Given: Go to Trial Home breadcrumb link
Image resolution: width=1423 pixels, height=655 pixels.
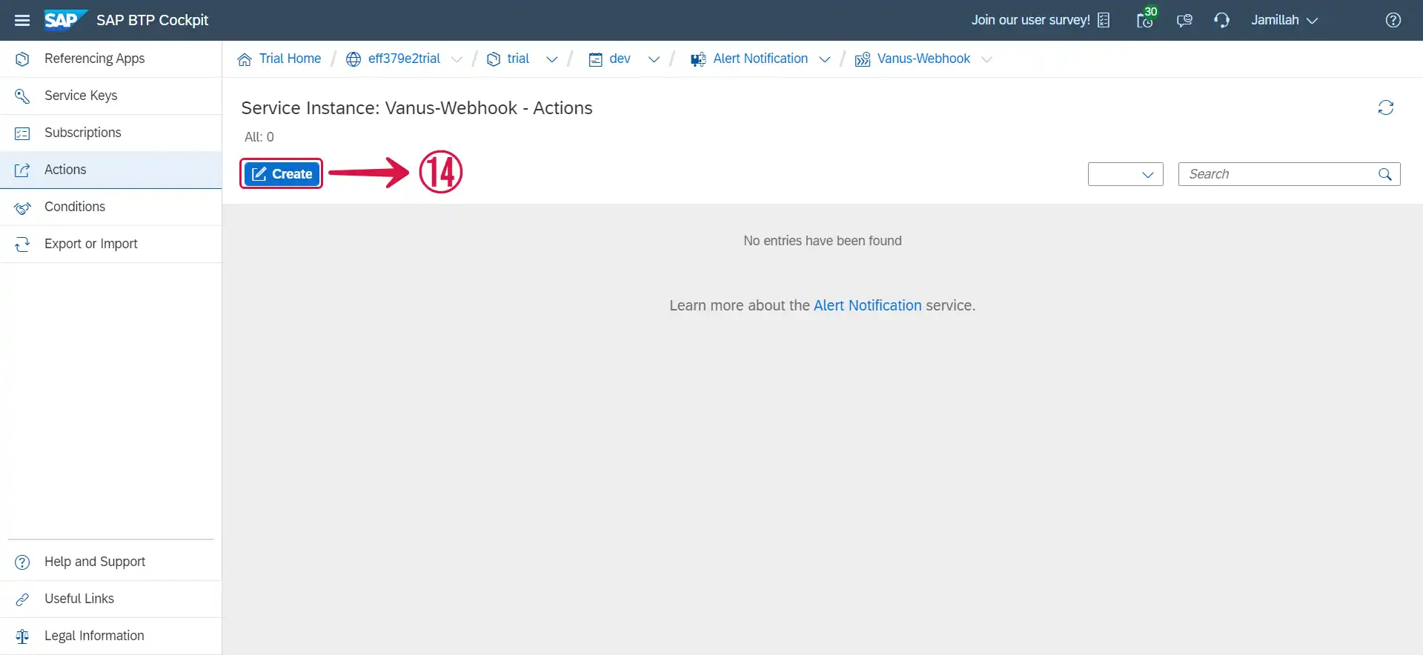Looking at the screenshot, I should [x=290, y=59].
